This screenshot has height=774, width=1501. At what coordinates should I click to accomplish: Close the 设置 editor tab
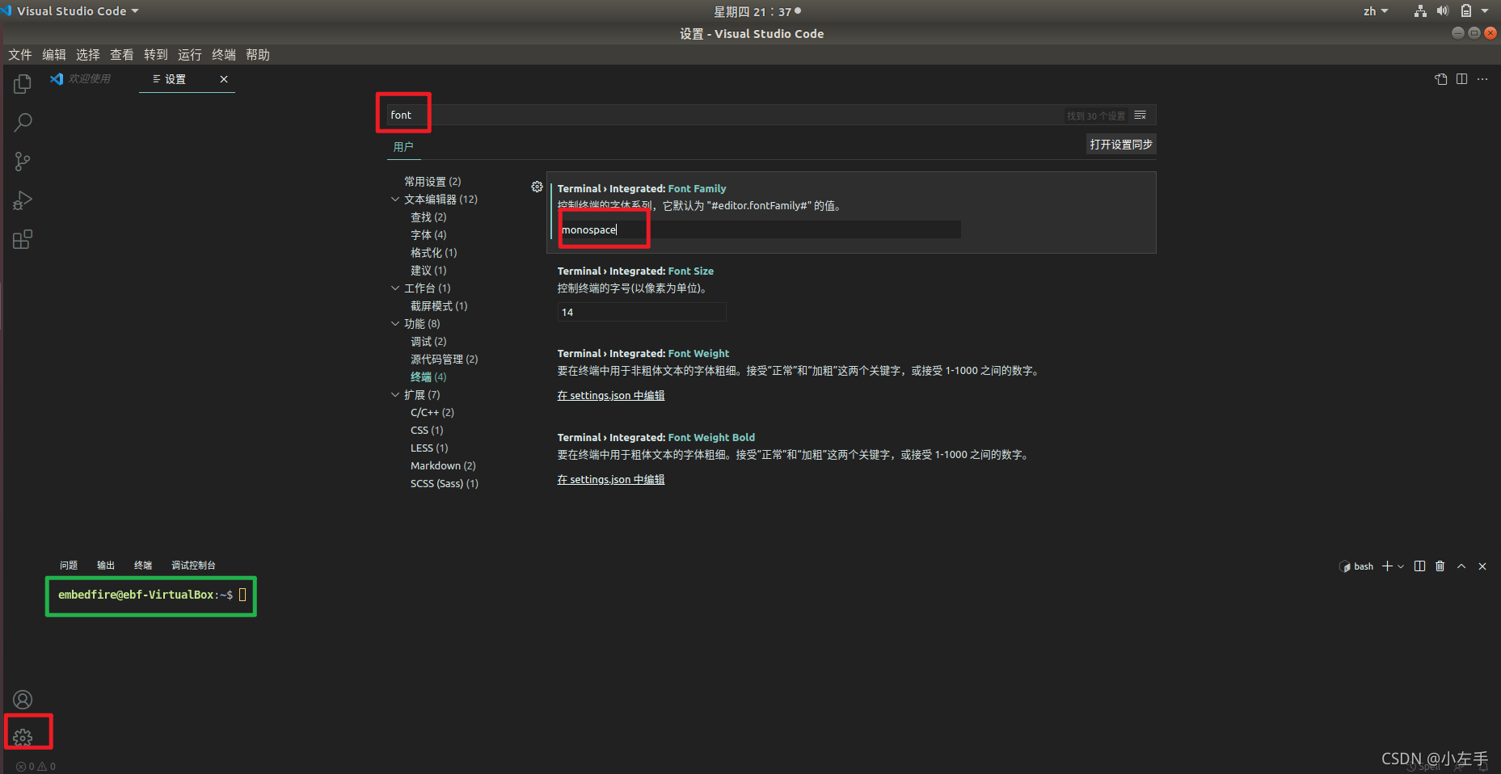[224, 79]
